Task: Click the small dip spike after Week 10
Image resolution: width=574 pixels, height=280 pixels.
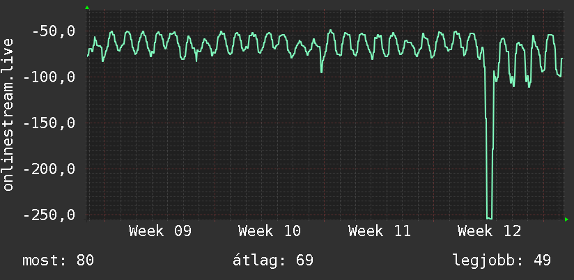Action: (x=321, y=71)
